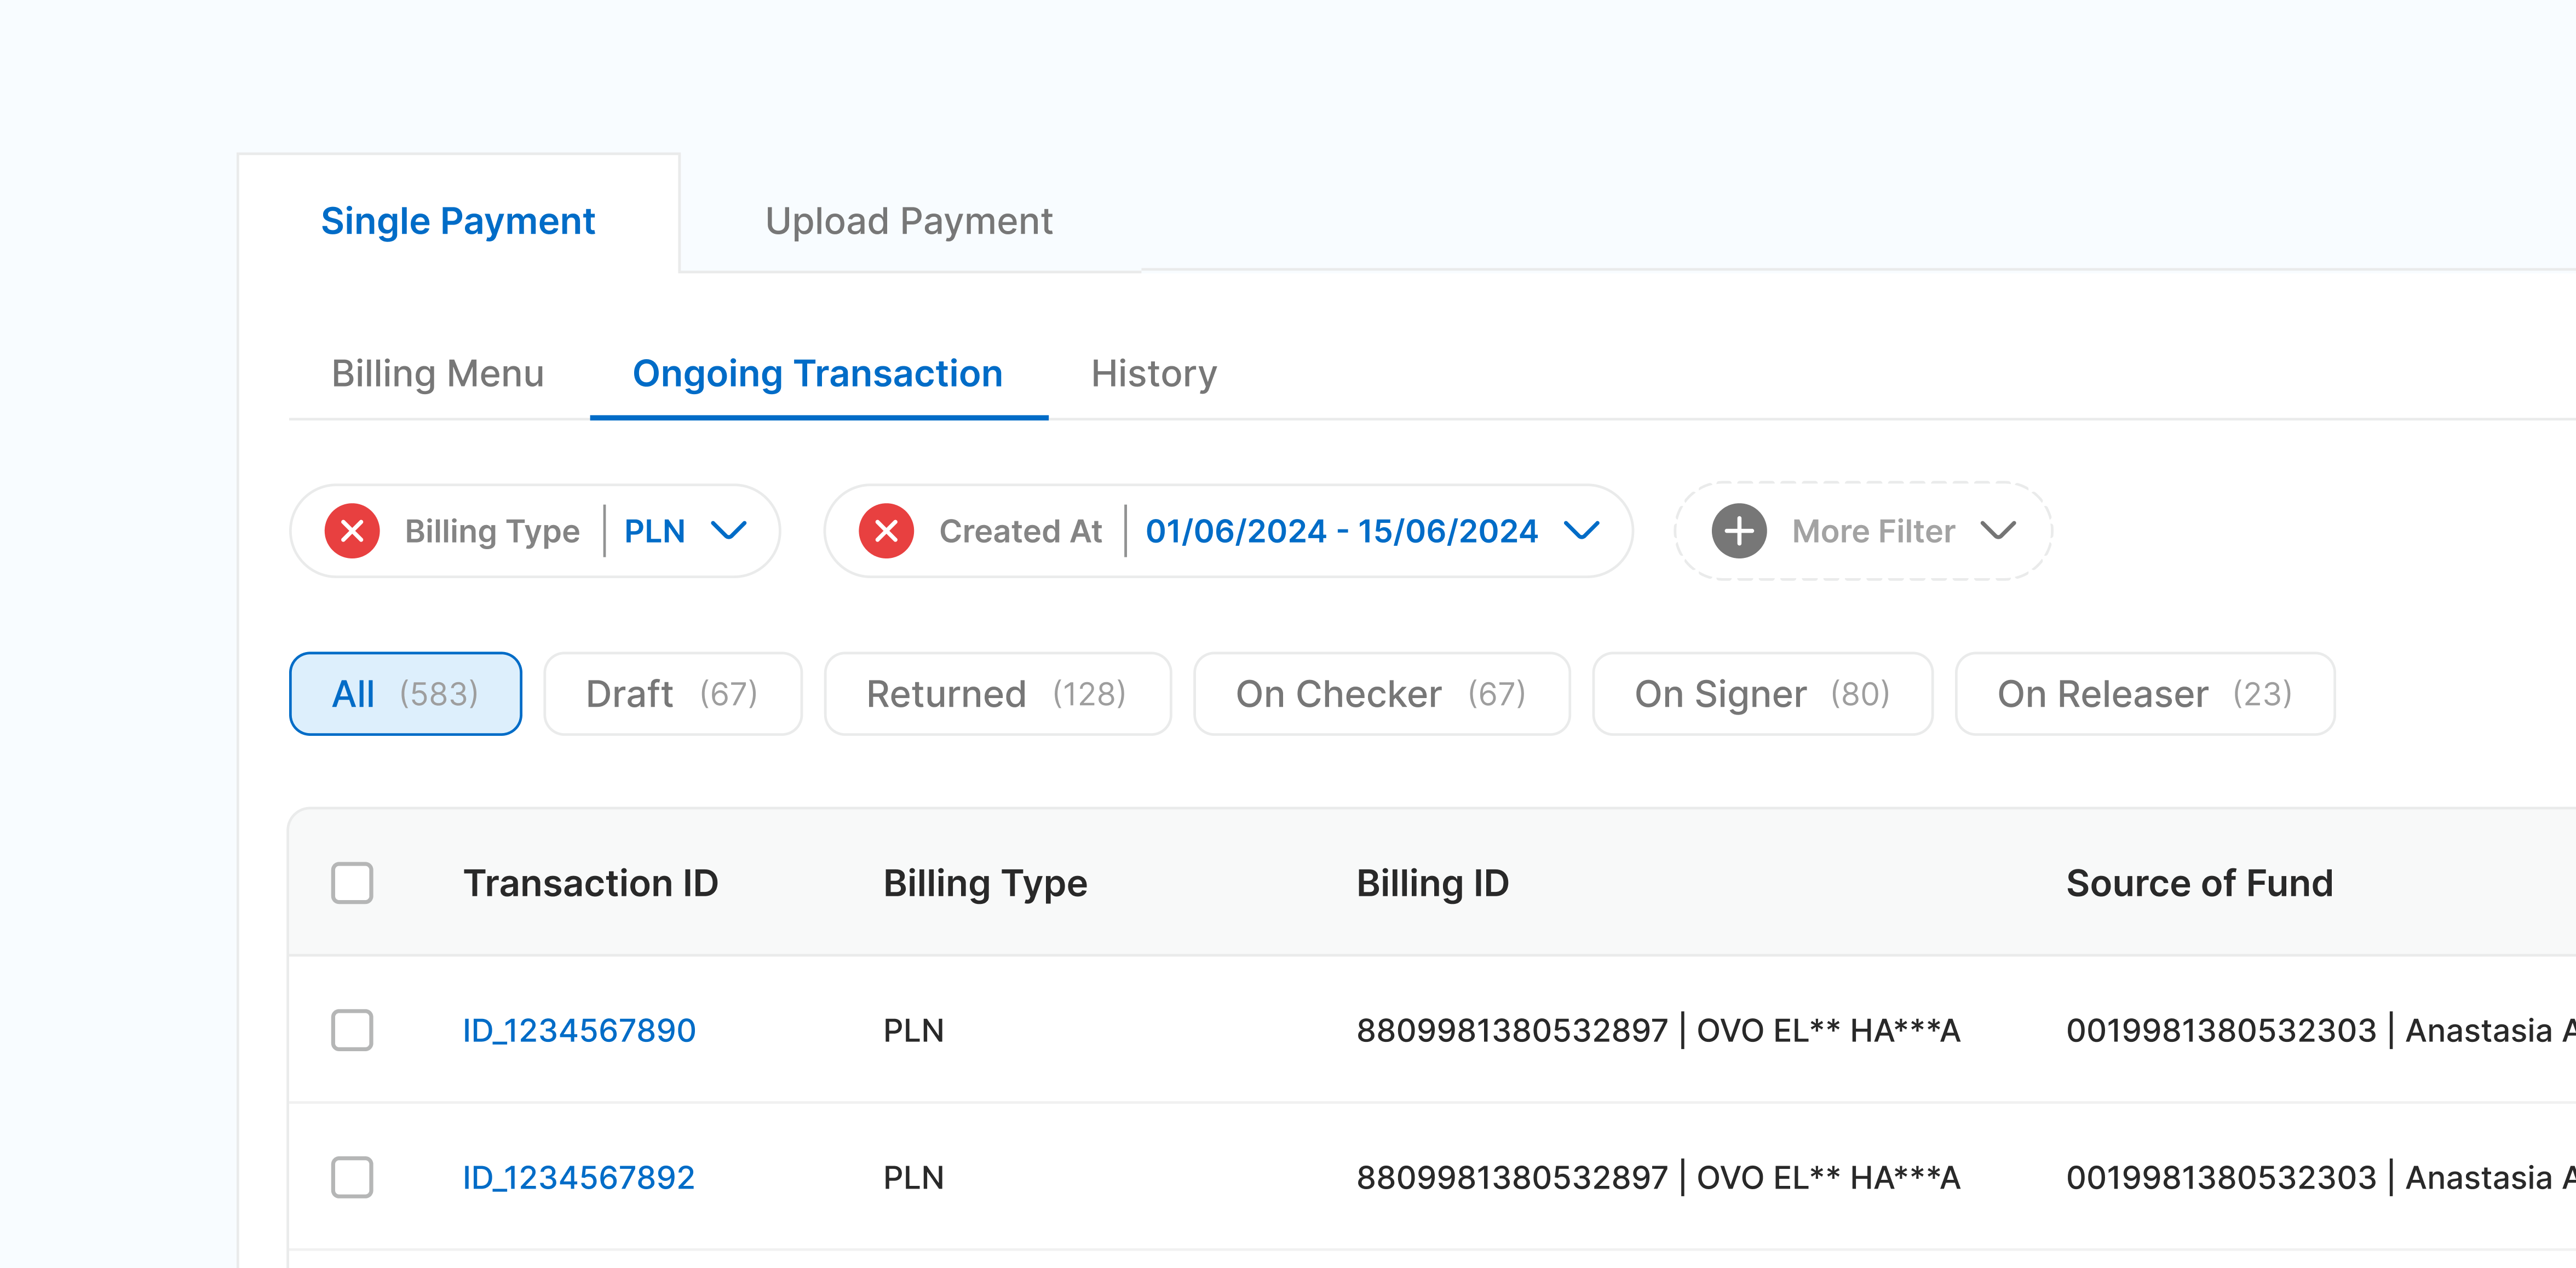Select the Ongoing Transaction tab

pos(818,374)
